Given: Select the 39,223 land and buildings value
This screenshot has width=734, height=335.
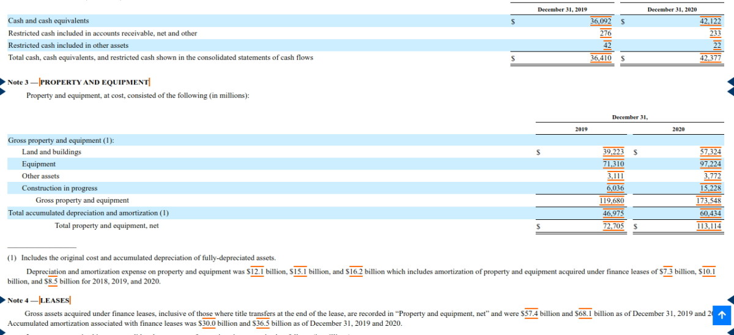Looking at the screenshot, I should coord(614,151).
